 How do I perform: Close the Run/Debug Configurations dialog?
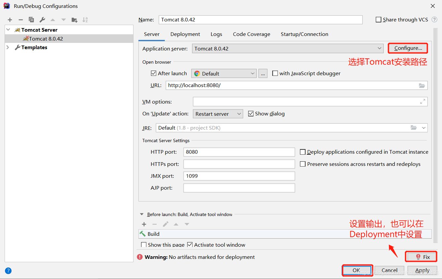point(432,6)
